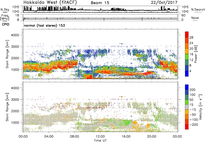Click the orange negative-velocity patch near 19:30
This screenshot has width=205, height=142.
click(148, 125)
